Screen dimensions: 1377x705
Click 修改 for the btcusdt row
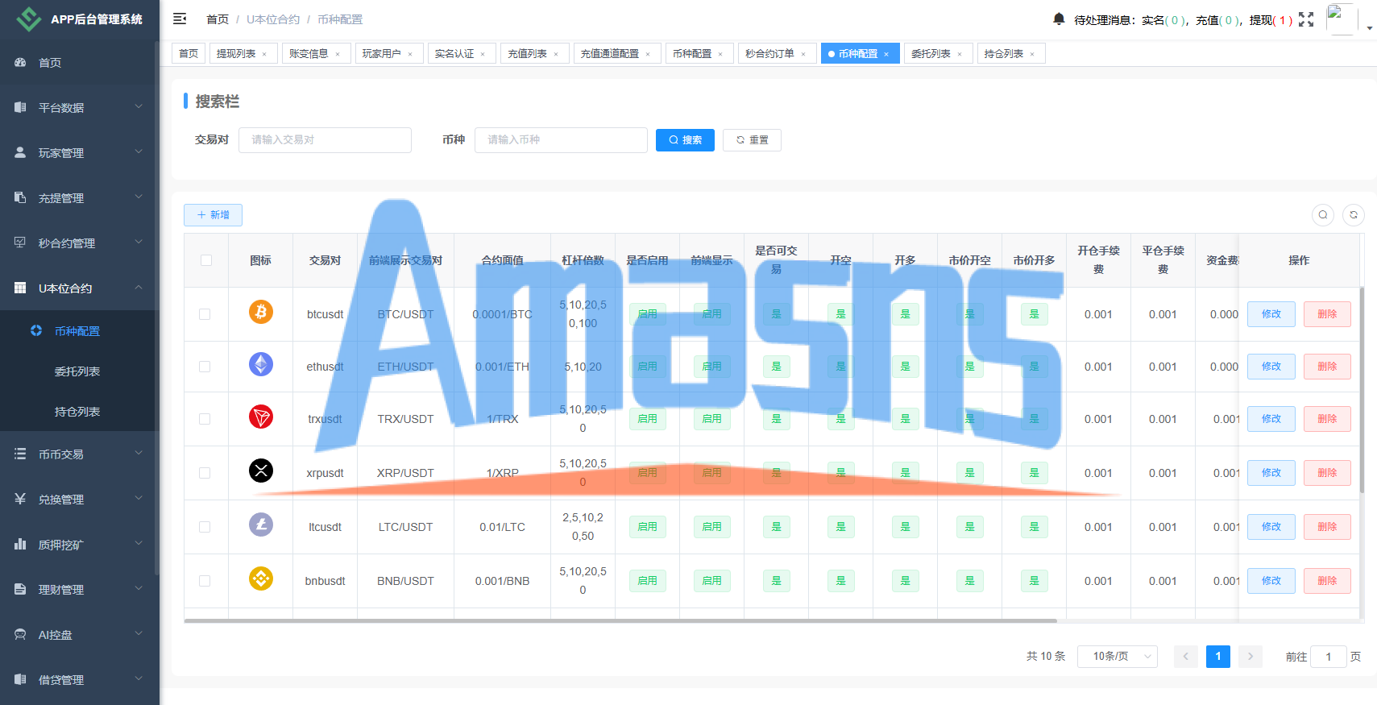(1271, 314)
